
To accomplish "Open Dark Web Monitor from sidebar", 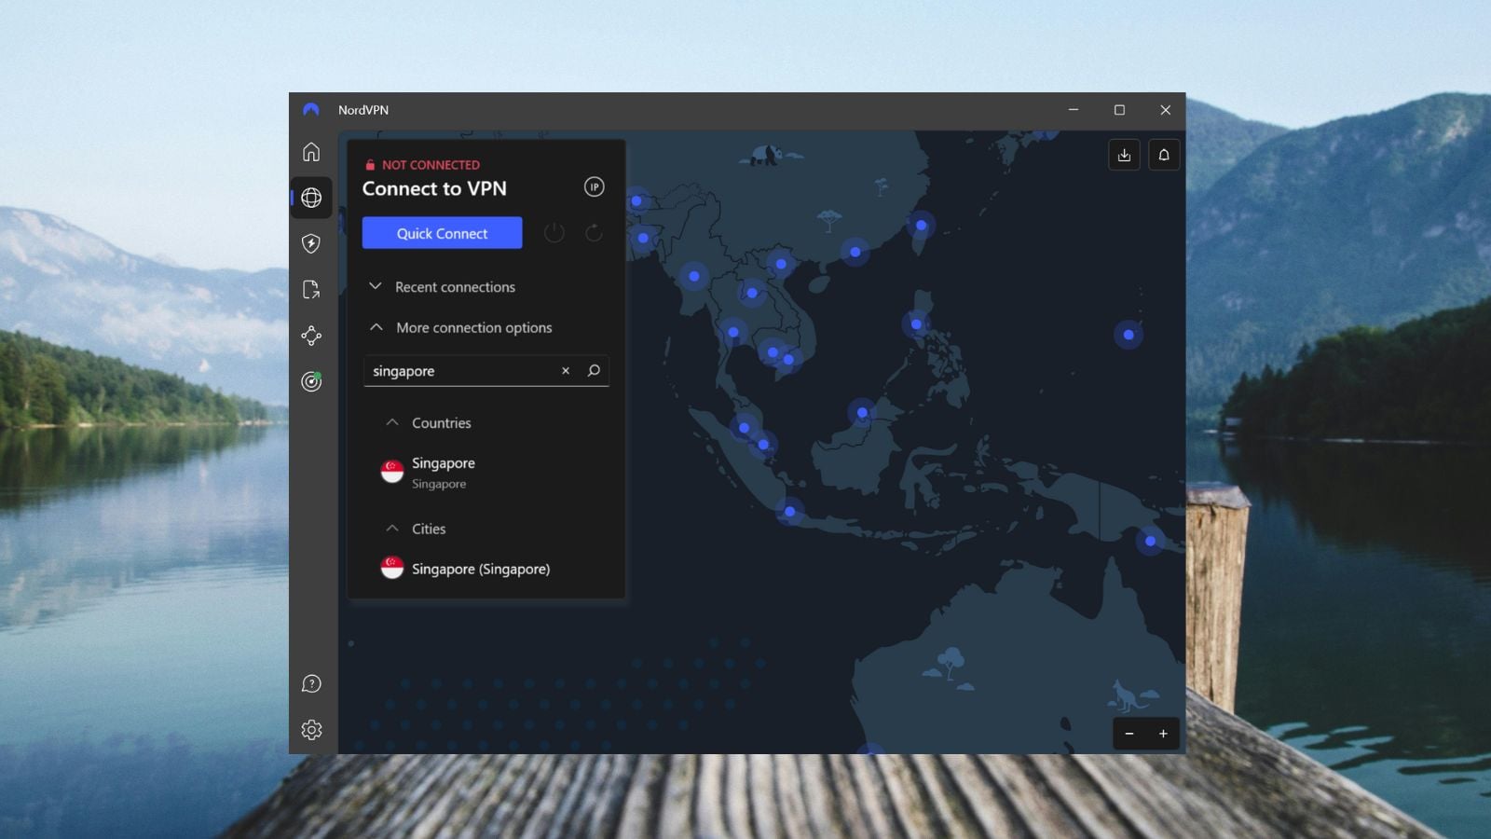I will point(311,381).
